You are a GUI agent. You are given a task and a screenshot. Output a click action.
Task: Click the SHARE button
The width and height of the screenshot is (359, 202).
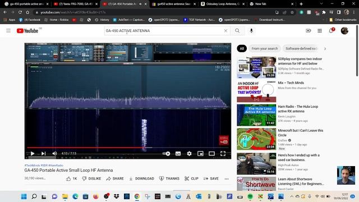(115, 178)
